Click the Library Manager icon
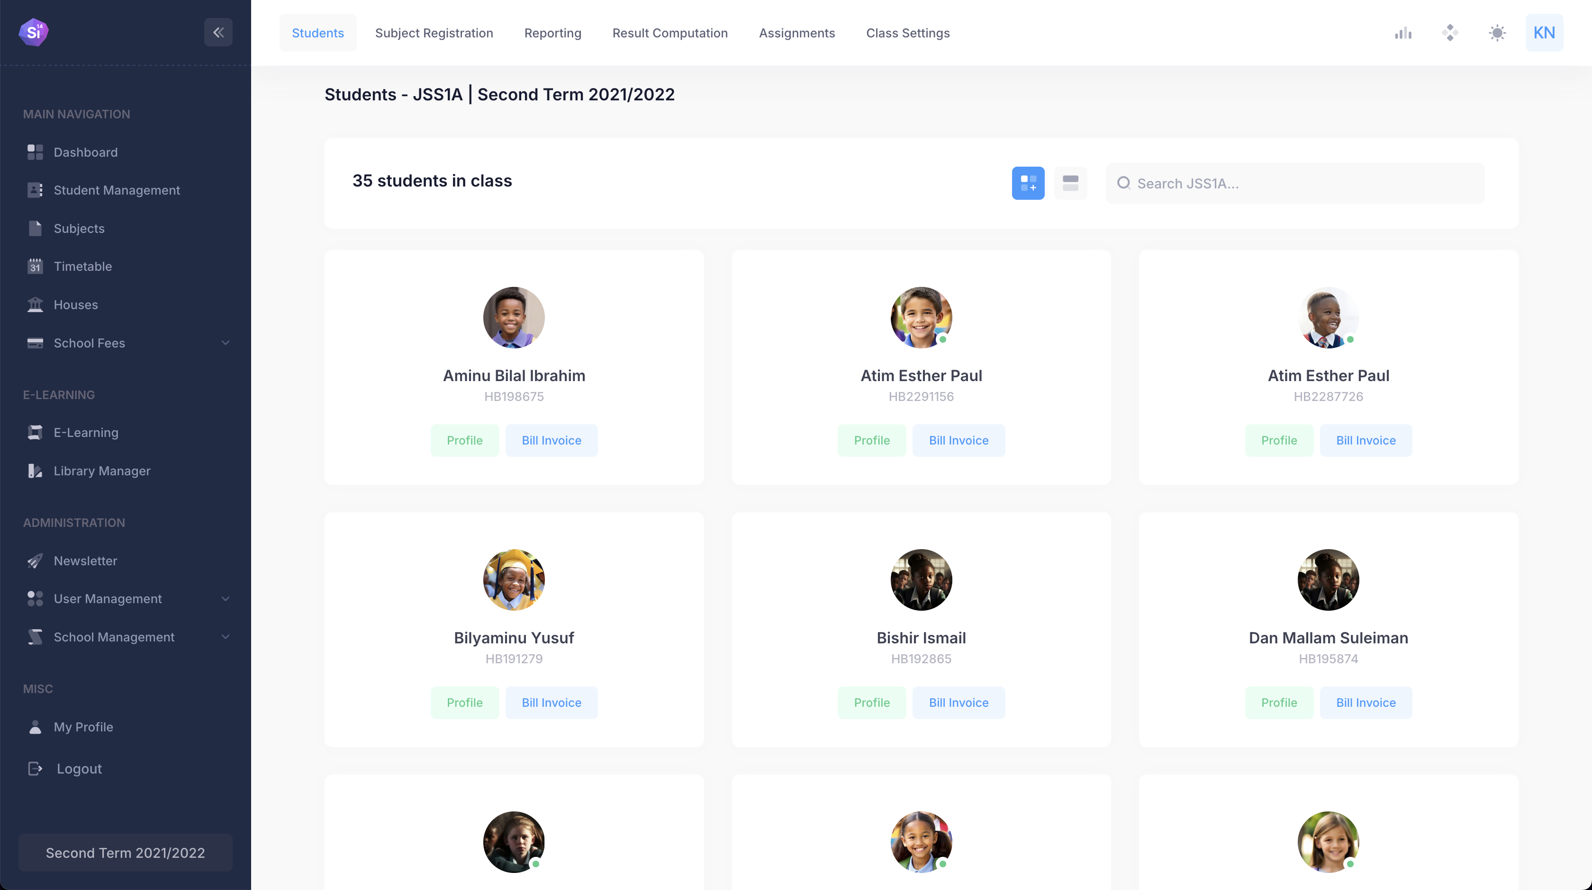The width and height of the screenshot is (1592, 890). point(35,471)
